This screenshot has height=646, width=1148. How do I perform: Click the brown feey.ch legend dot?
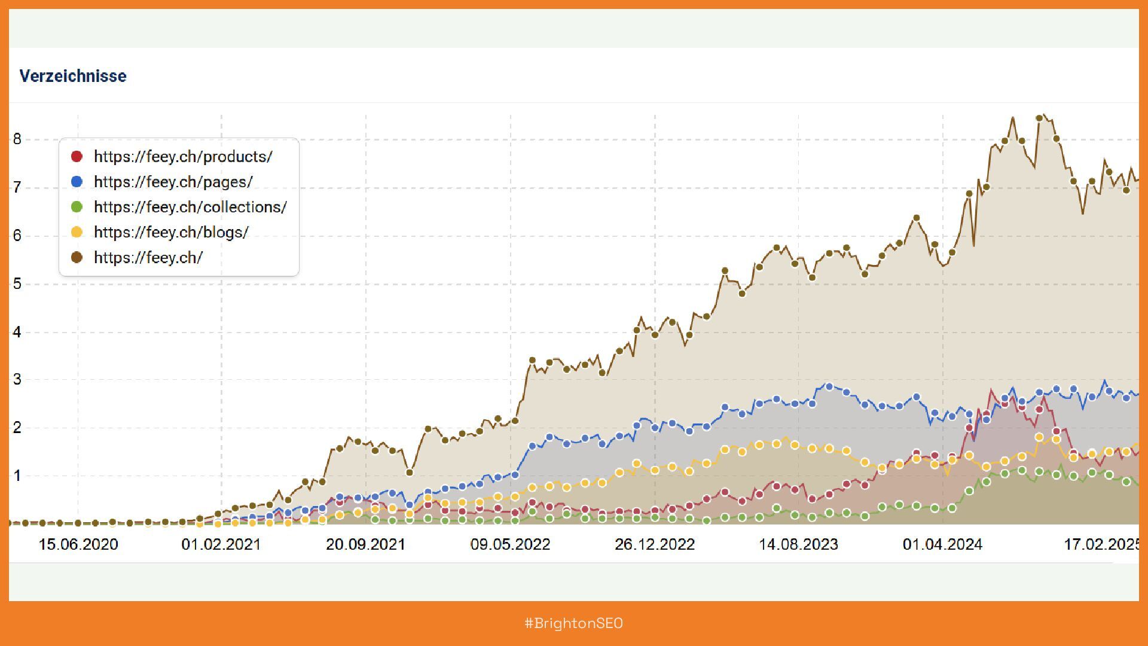[x=77, y=258]
